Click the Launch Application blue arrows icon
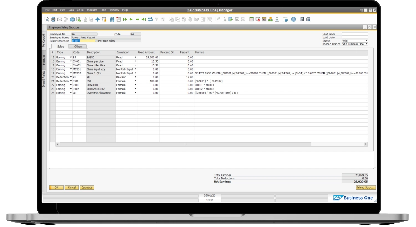The width and height of the screenshot is (416, 227). pyautogui.click(x=98, y=19)
